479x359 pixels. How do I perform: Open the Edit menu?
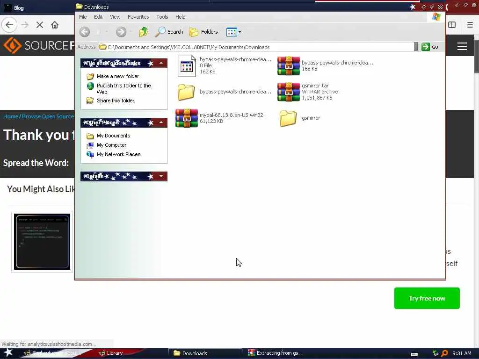click(x=98, y=17)
